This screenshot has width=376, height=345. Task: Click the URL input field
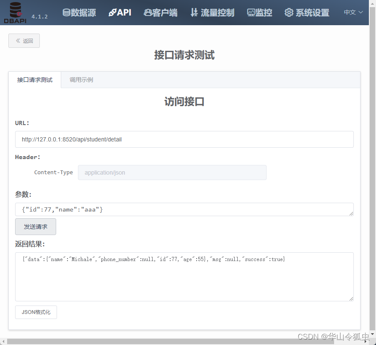(x=184, y=139)
